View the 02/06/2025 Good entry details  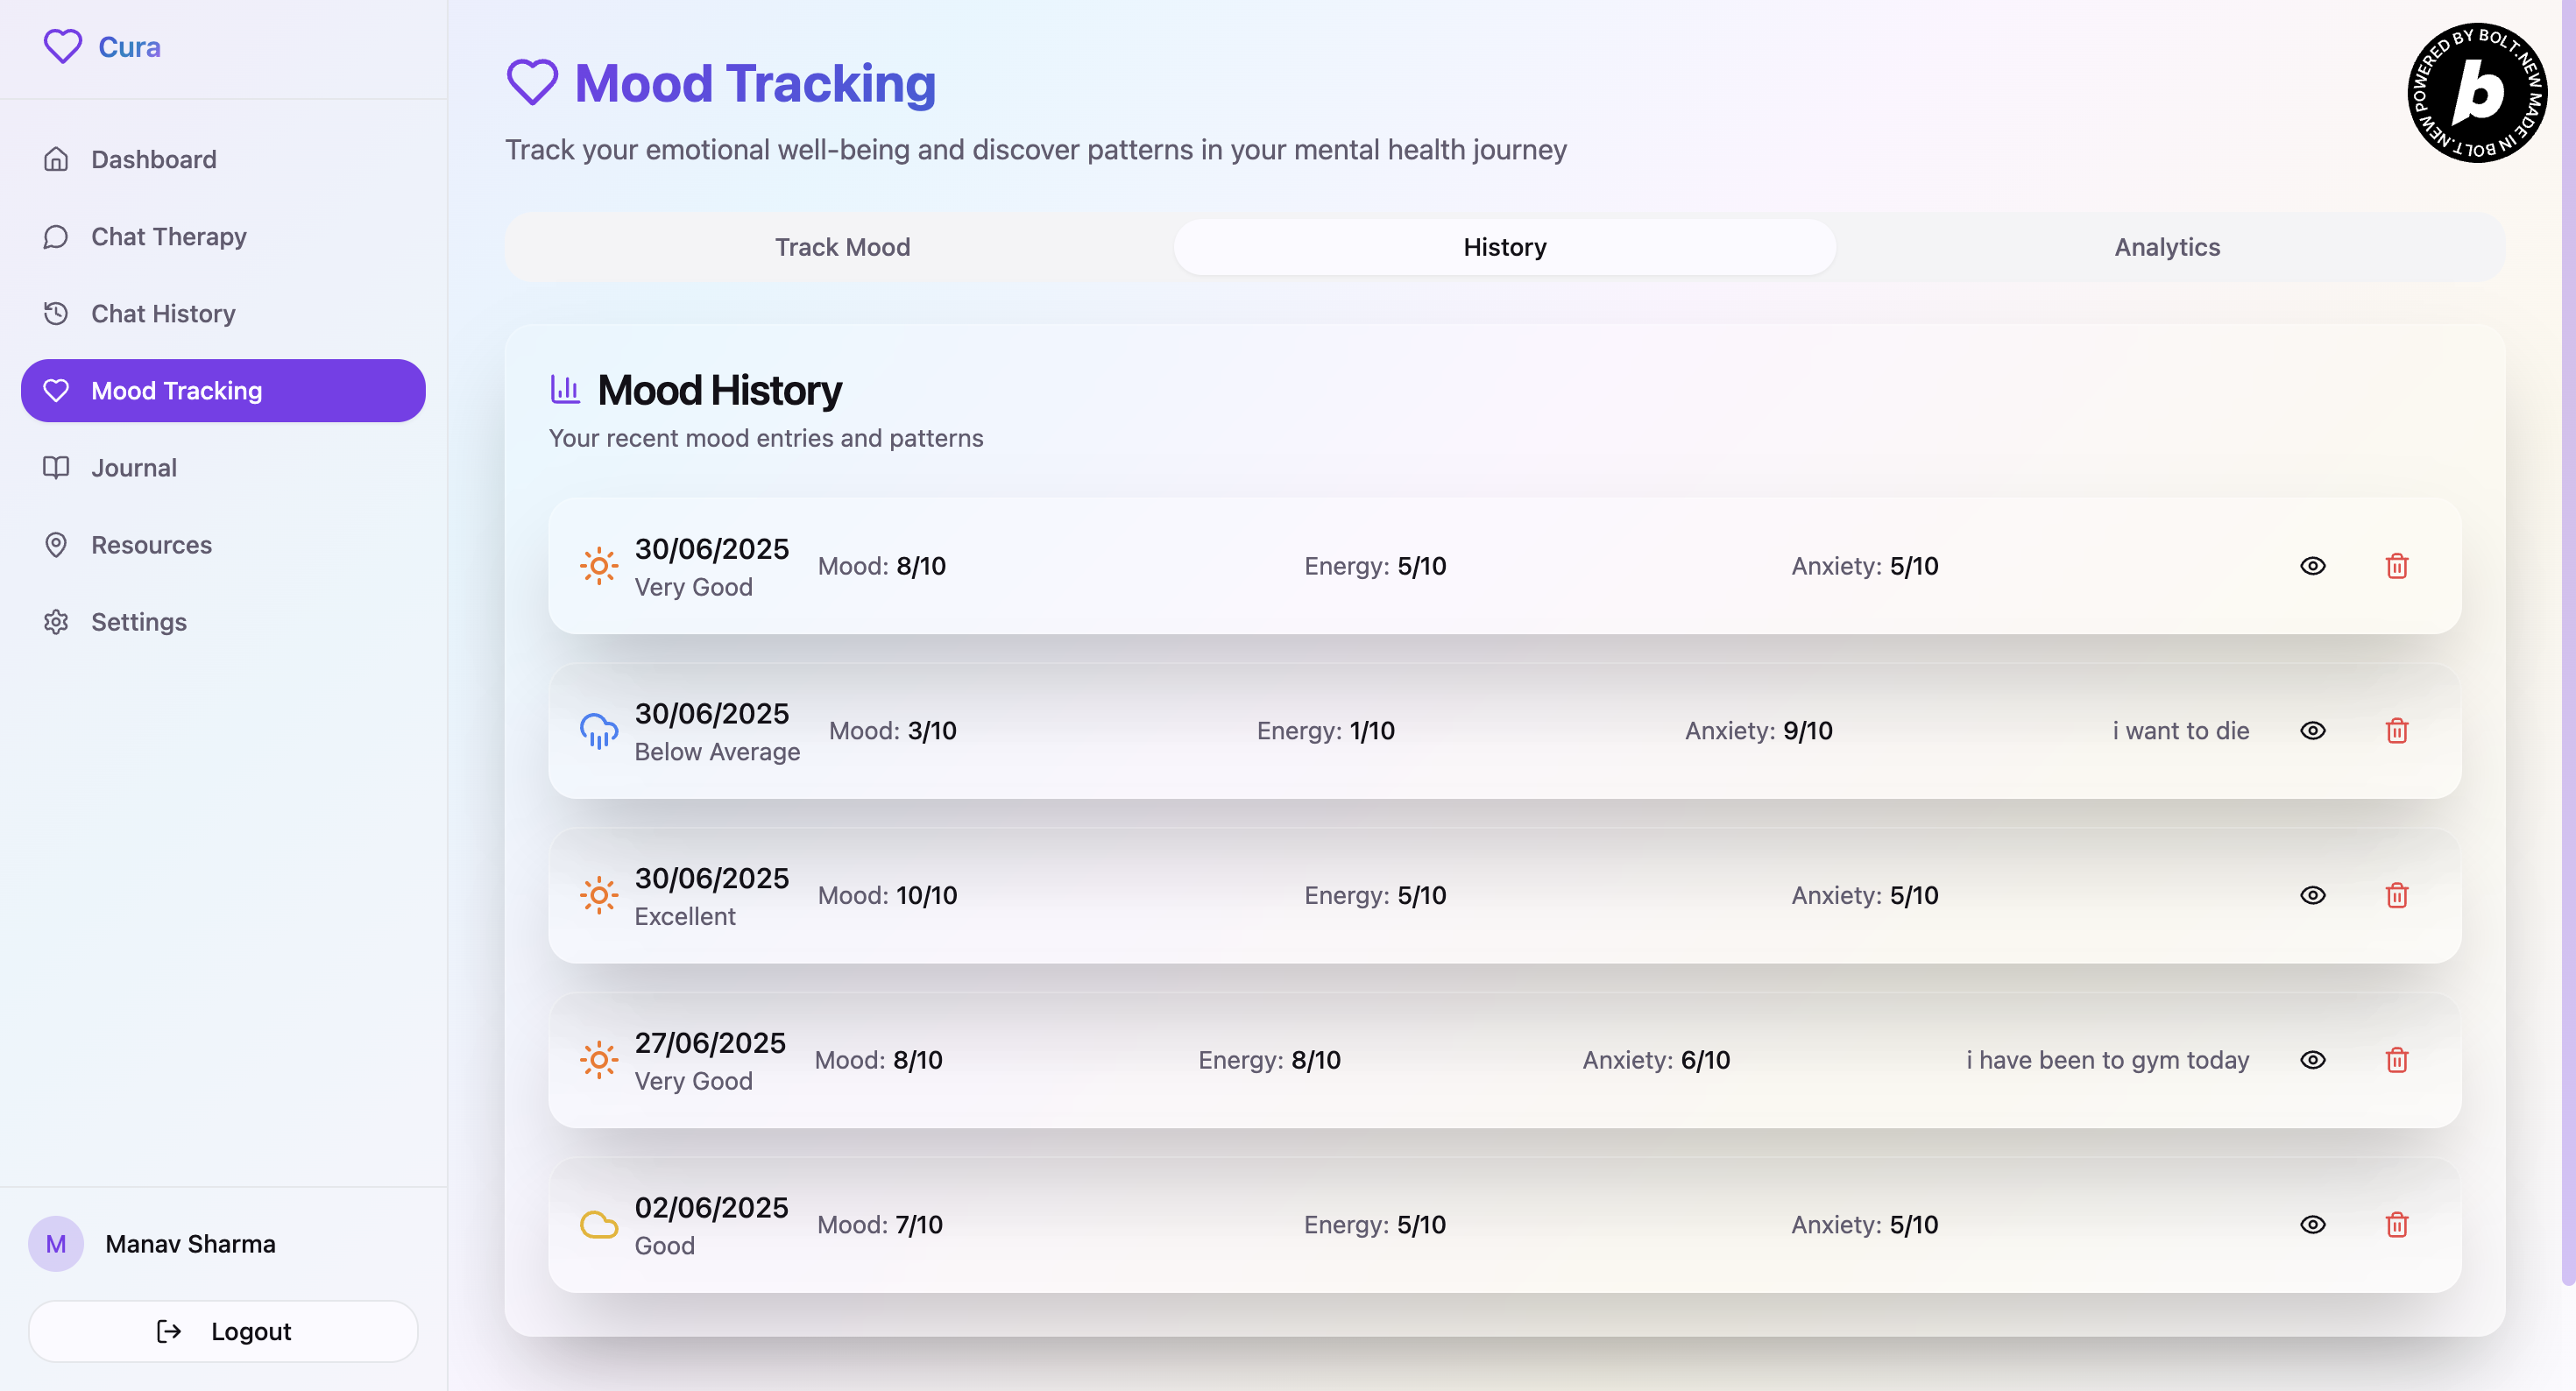click(x=2312, y=1225)
